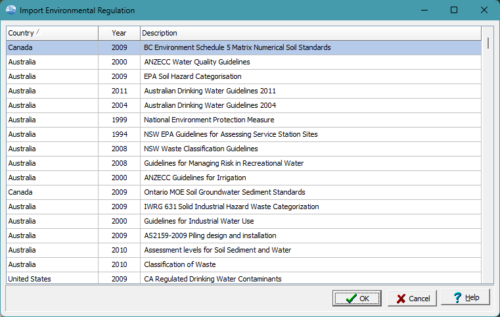500x317 pixels.
Task: Select ANZECC Water Quality Guidelines row
Action: point(196,62)
